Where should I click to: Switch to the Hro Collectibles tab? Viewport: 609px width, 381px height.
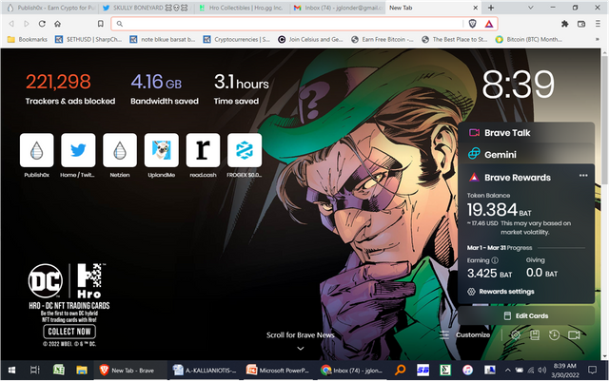tap(242, 8)
